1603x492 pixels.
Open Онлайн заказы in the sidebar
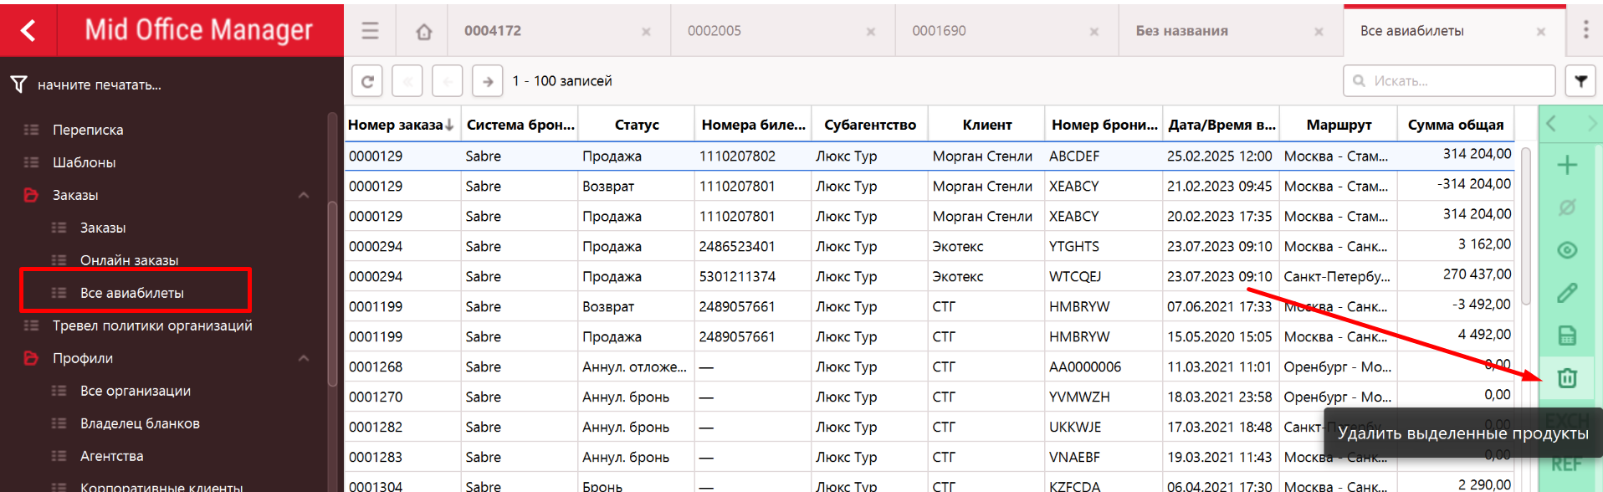click(x=129, y=260)
